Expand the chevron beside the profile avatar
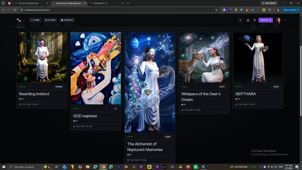The height and width of the screenshot is (170, 302). [285, 20]
